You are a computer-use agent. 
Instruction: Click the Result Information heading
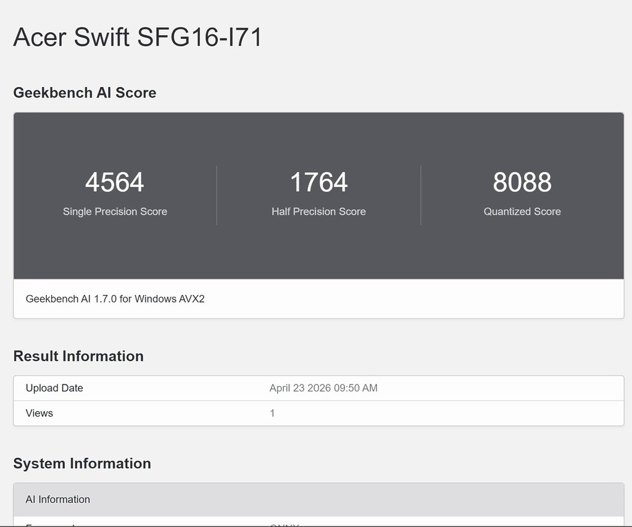[78, 356]
